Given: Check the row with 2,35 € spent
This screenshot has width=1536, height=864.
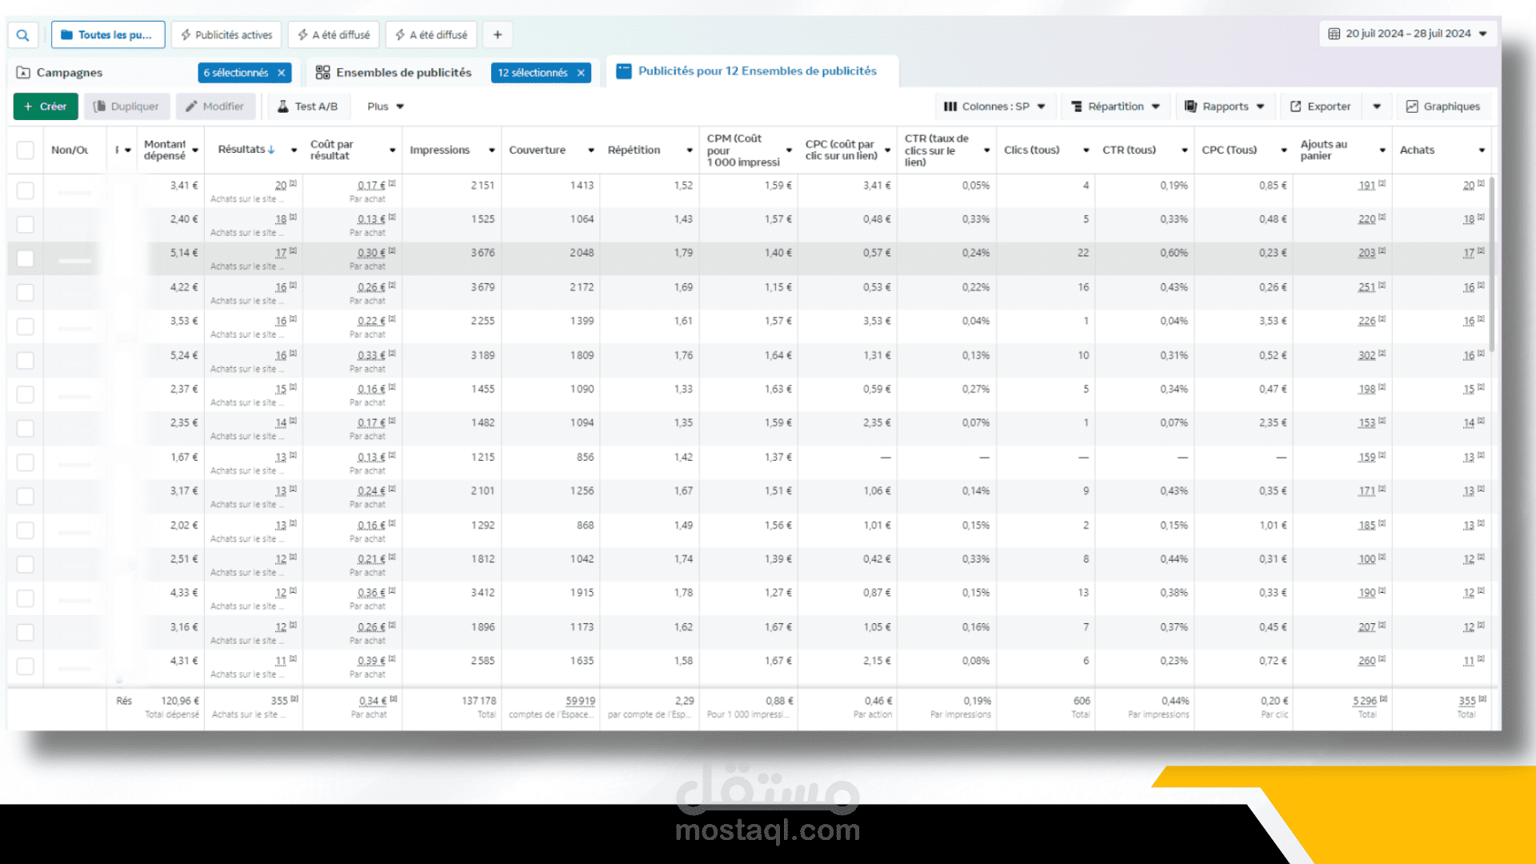Looking at the screenshot, I should [x=26, y=428].
